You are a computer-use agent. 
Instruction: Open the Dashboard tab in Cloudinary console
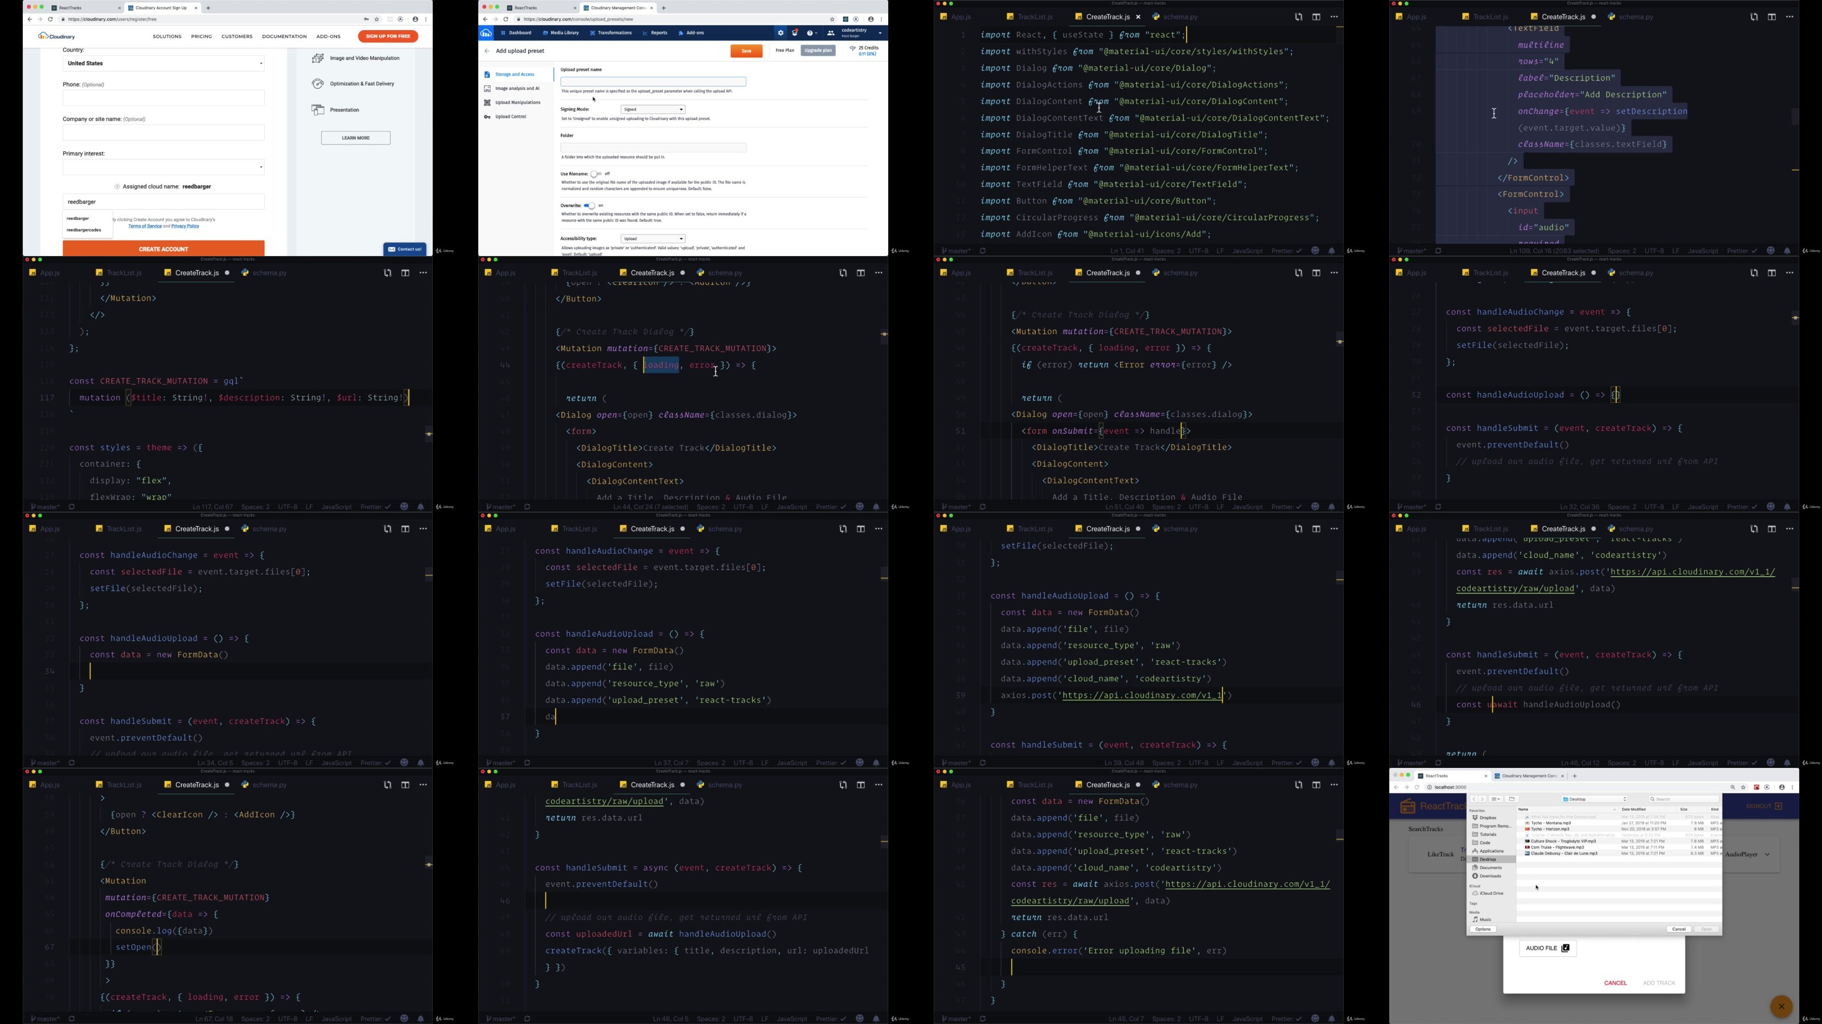click(516, 33)
